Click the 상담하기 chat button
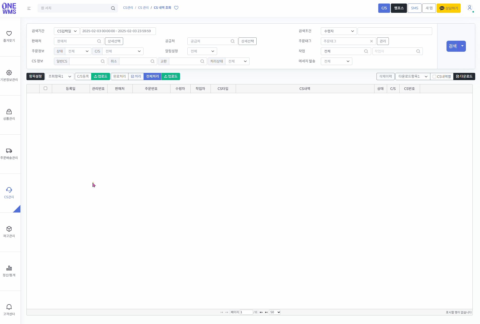 click(x=449, y=8)
